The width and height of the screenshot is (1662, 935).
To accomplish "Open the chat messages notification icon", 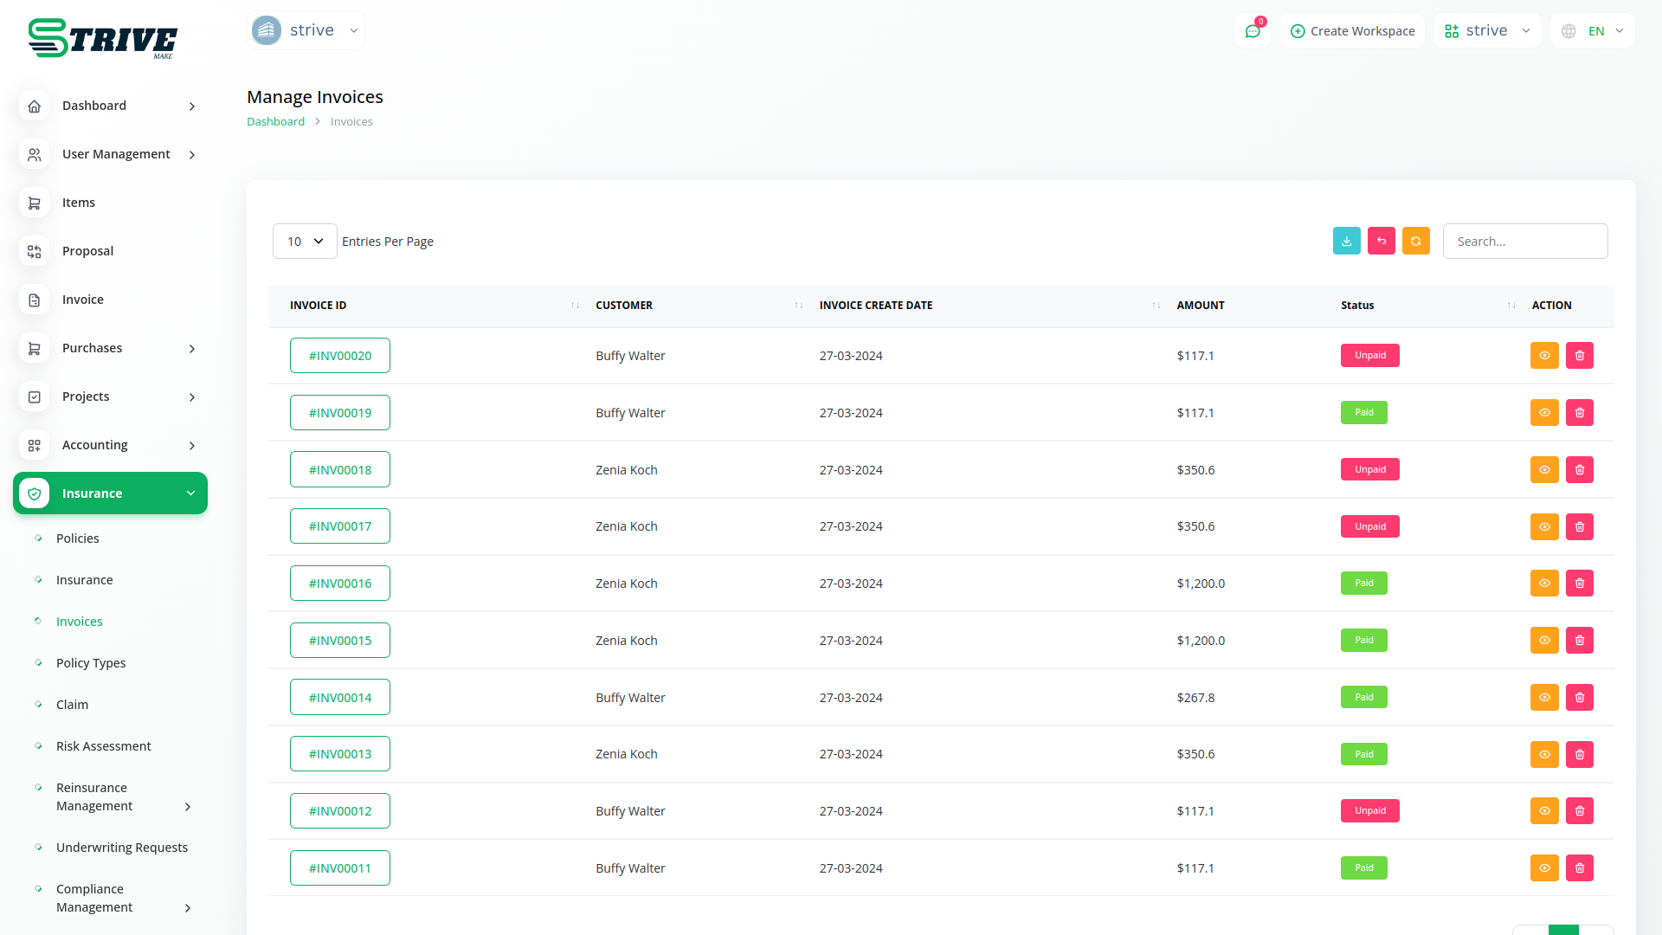I will 1252,31.
